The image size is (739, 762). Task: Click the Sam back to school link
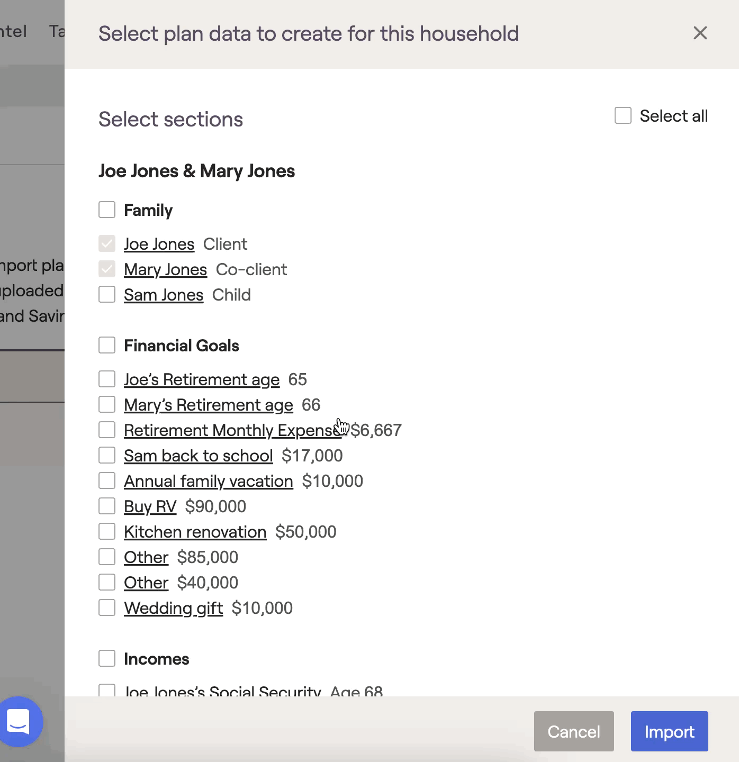(x=198, y=456)
